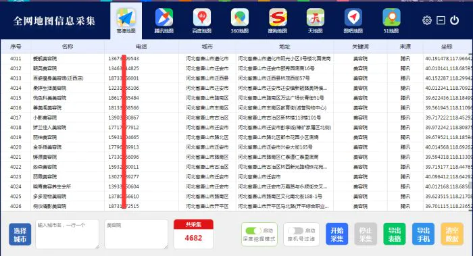The width and height of the screenshot is (473, 256).
Task: Open the 百度地图 map source
Action: click(x=202, y=18)
